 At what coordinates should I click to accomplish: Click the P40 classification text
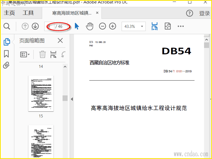coord(91,46)
